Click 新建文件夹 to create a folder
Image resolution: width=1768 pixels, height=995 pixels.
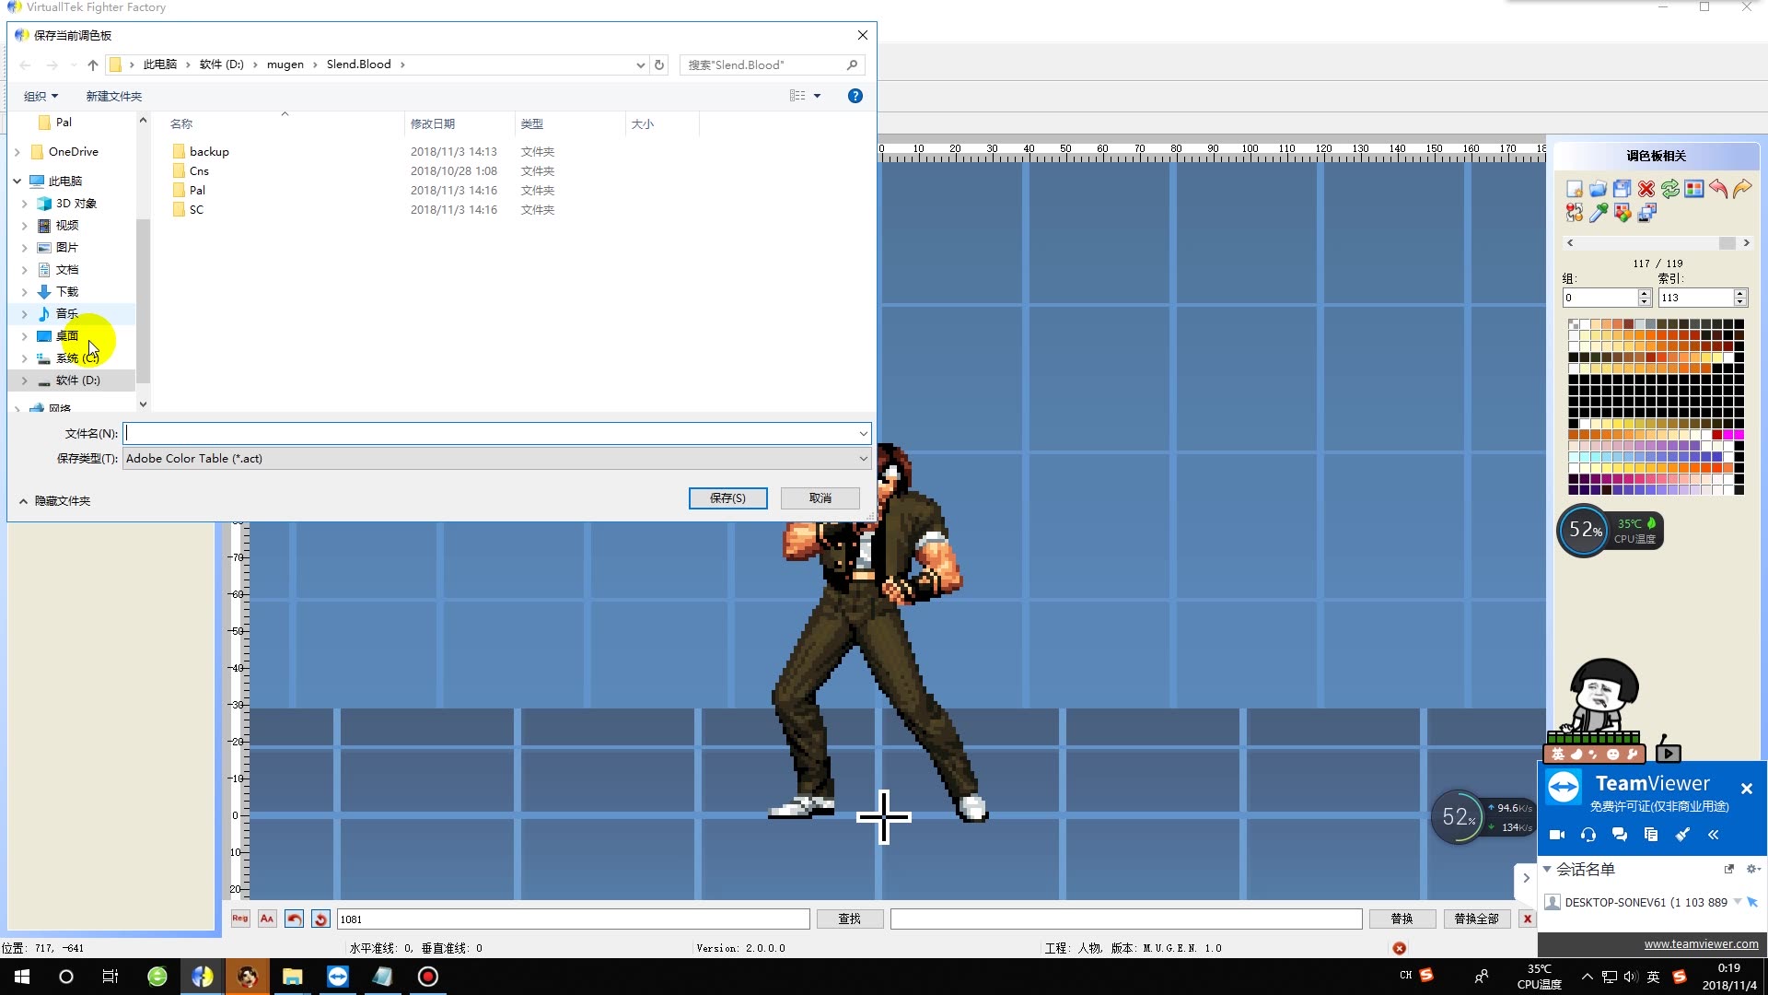(x=113, y=97)
